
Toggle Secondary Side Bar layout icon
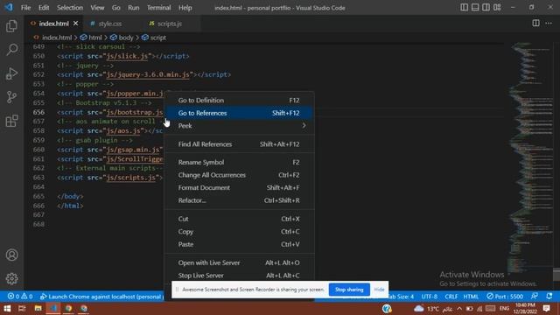pos(486,8)
